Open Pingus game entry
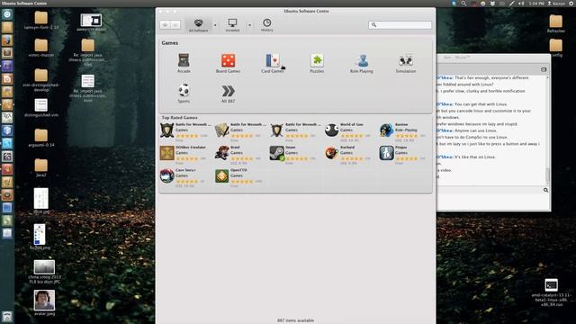The height and width of the screenshot is (324, 576). (402, 155)
